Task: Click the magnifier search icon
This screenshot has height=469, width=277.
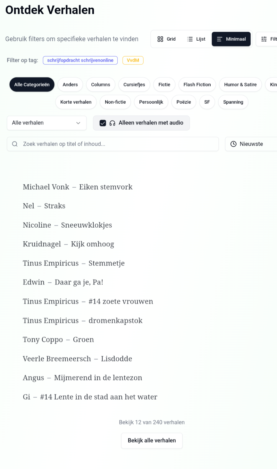Action: click(15, 144)
